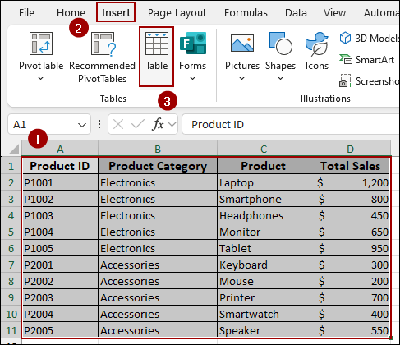Image resolution: width=400 pixels, height=345 pixels.
Task: Insert a Table from the ribbon
Action: click(156, 57)
